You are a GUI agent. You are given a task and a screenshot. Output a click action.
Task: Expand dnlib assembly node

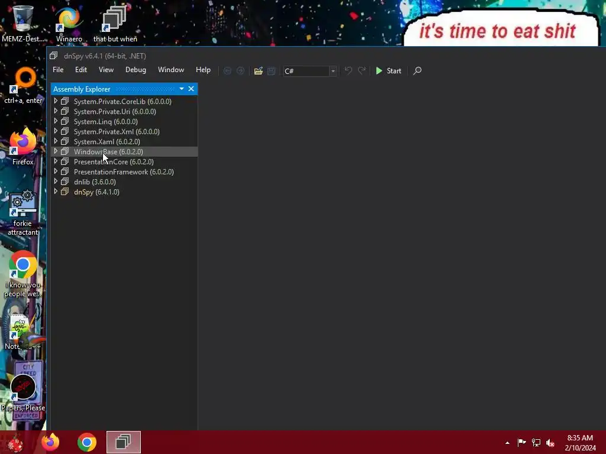click(56, 181)
